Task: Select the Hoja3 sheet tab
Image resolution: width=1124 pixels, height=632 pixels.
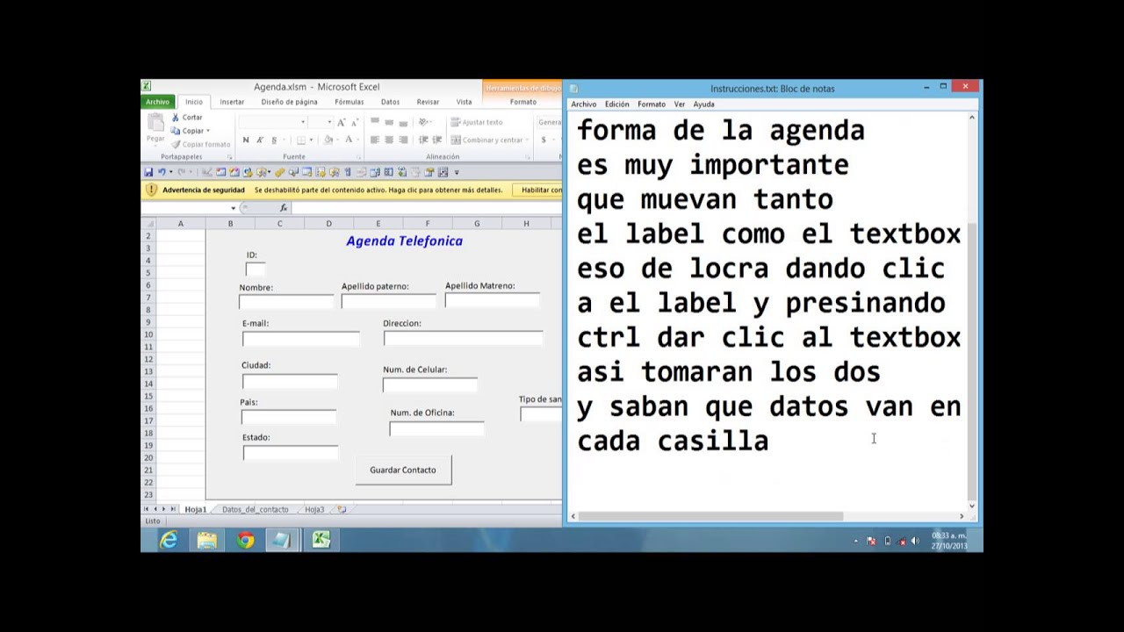Action: pos(314,509)
